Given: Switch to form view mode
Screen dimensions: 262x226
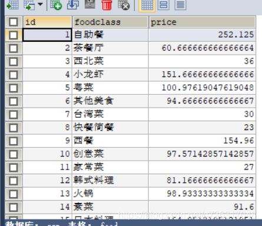Looking at the screenshot, I should point(164,5).
